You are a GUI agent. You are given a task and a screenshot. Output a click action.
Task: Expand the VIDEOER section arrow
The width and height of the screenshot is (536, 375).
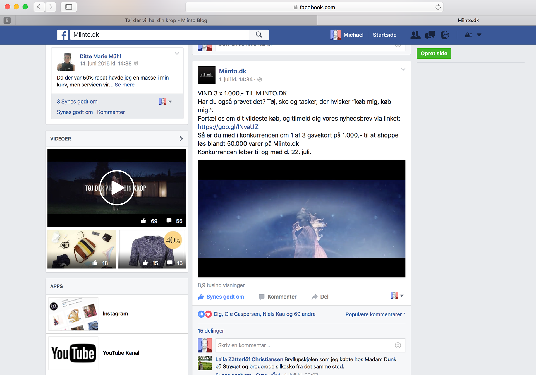point(181,139)
